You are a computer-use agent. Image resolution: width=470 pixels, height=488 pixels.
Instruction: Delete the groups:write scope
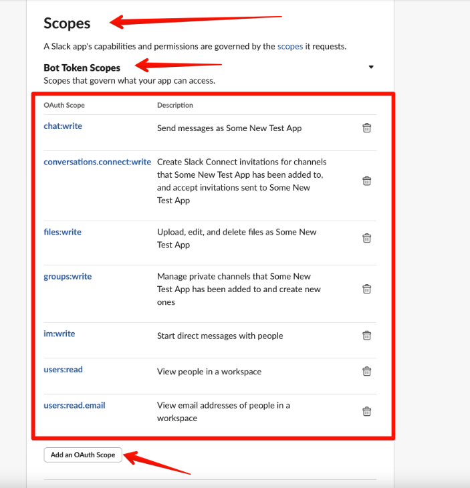(366, 289)
